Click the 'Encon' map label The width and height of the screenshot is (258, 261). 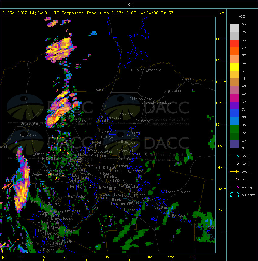(x=186, y=78)
